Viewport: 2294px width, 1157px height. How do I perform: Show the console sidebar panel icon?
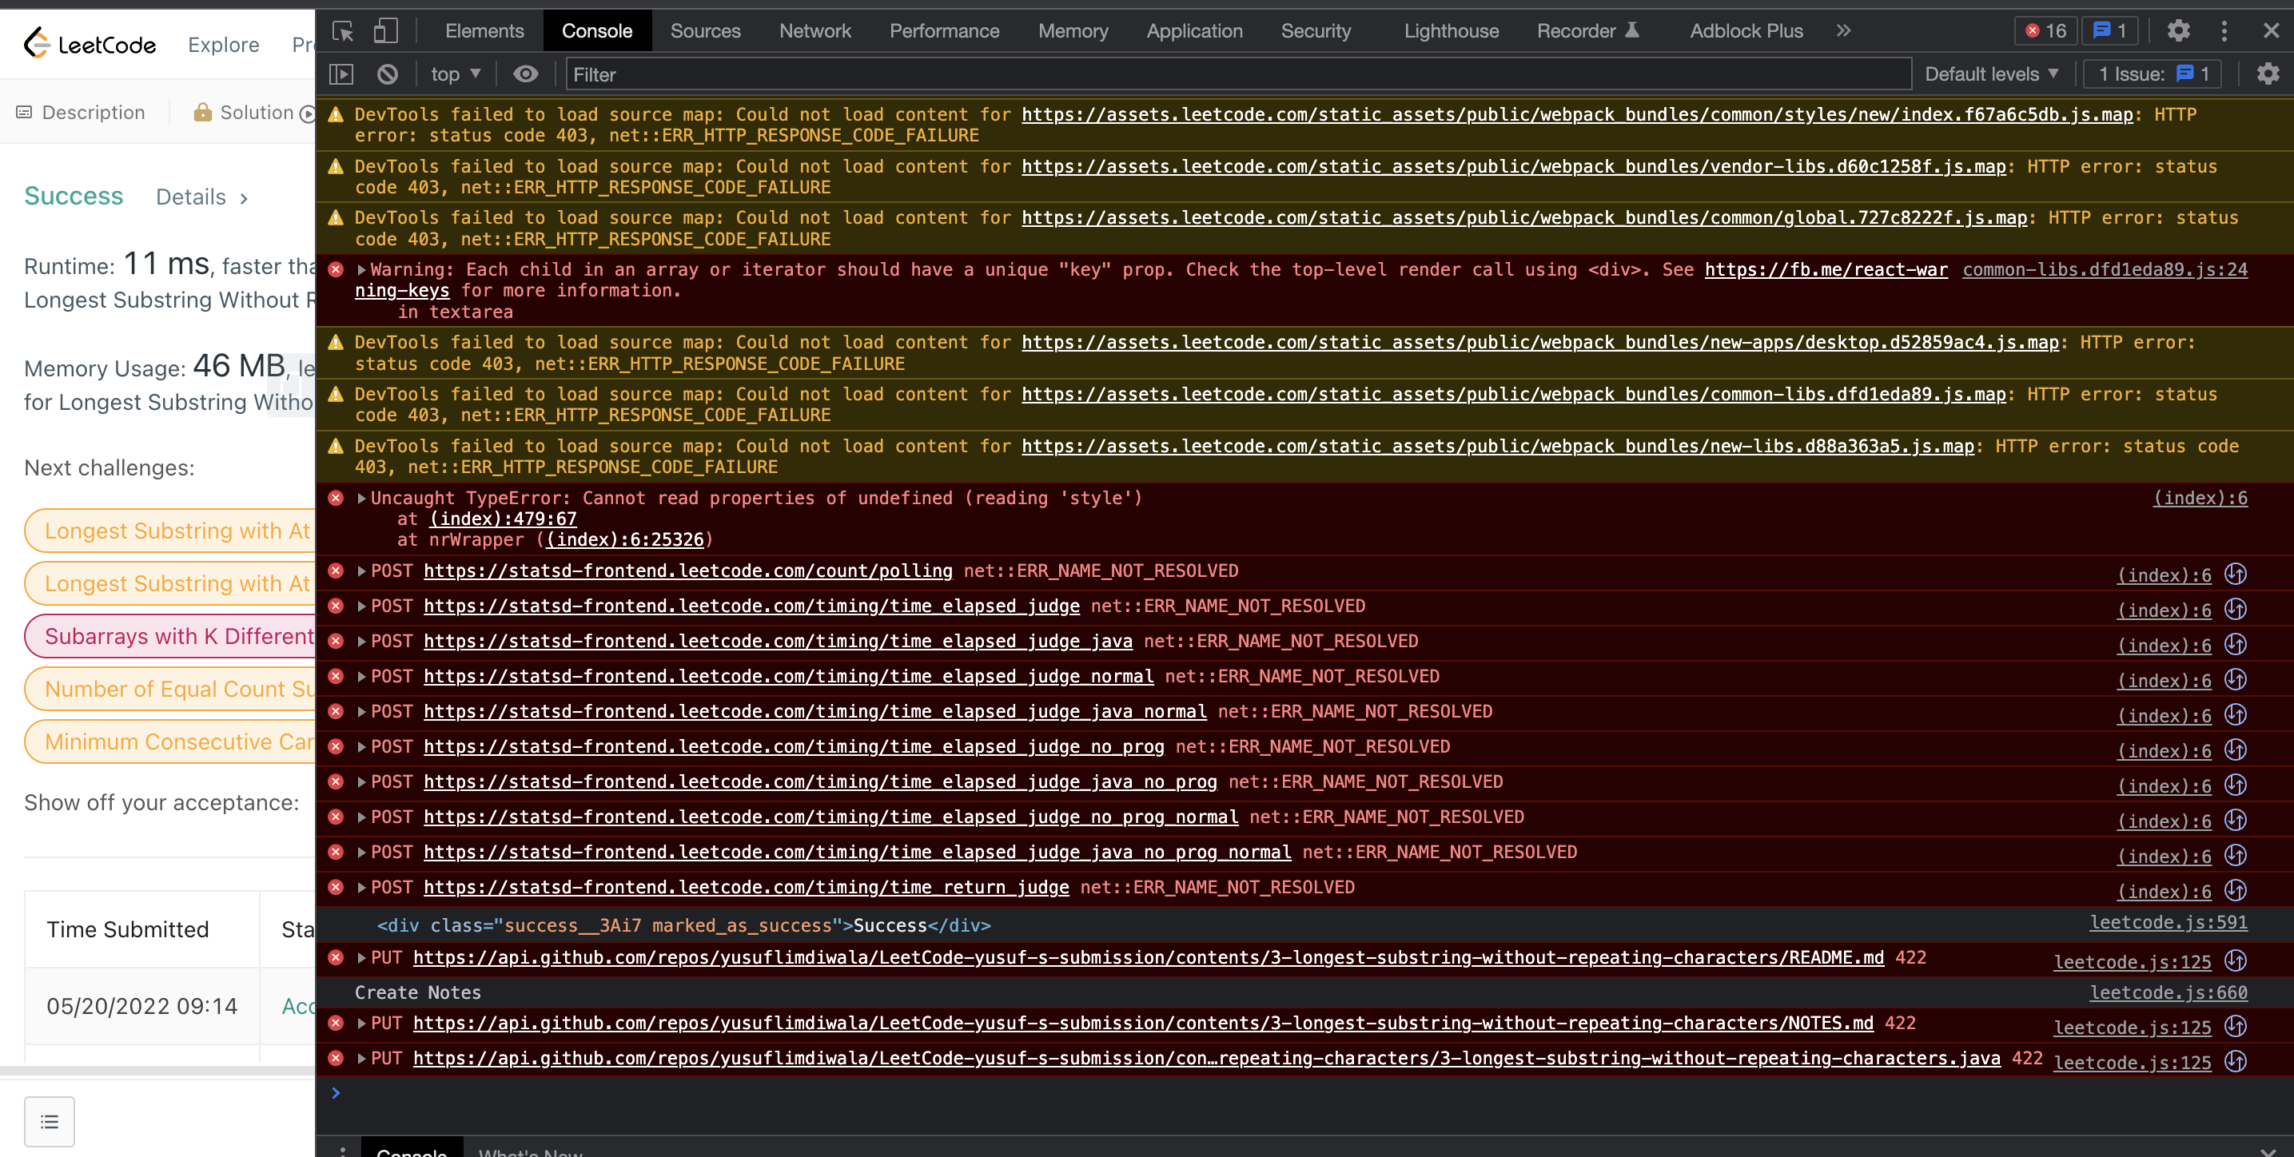click(x=341, y=74)
